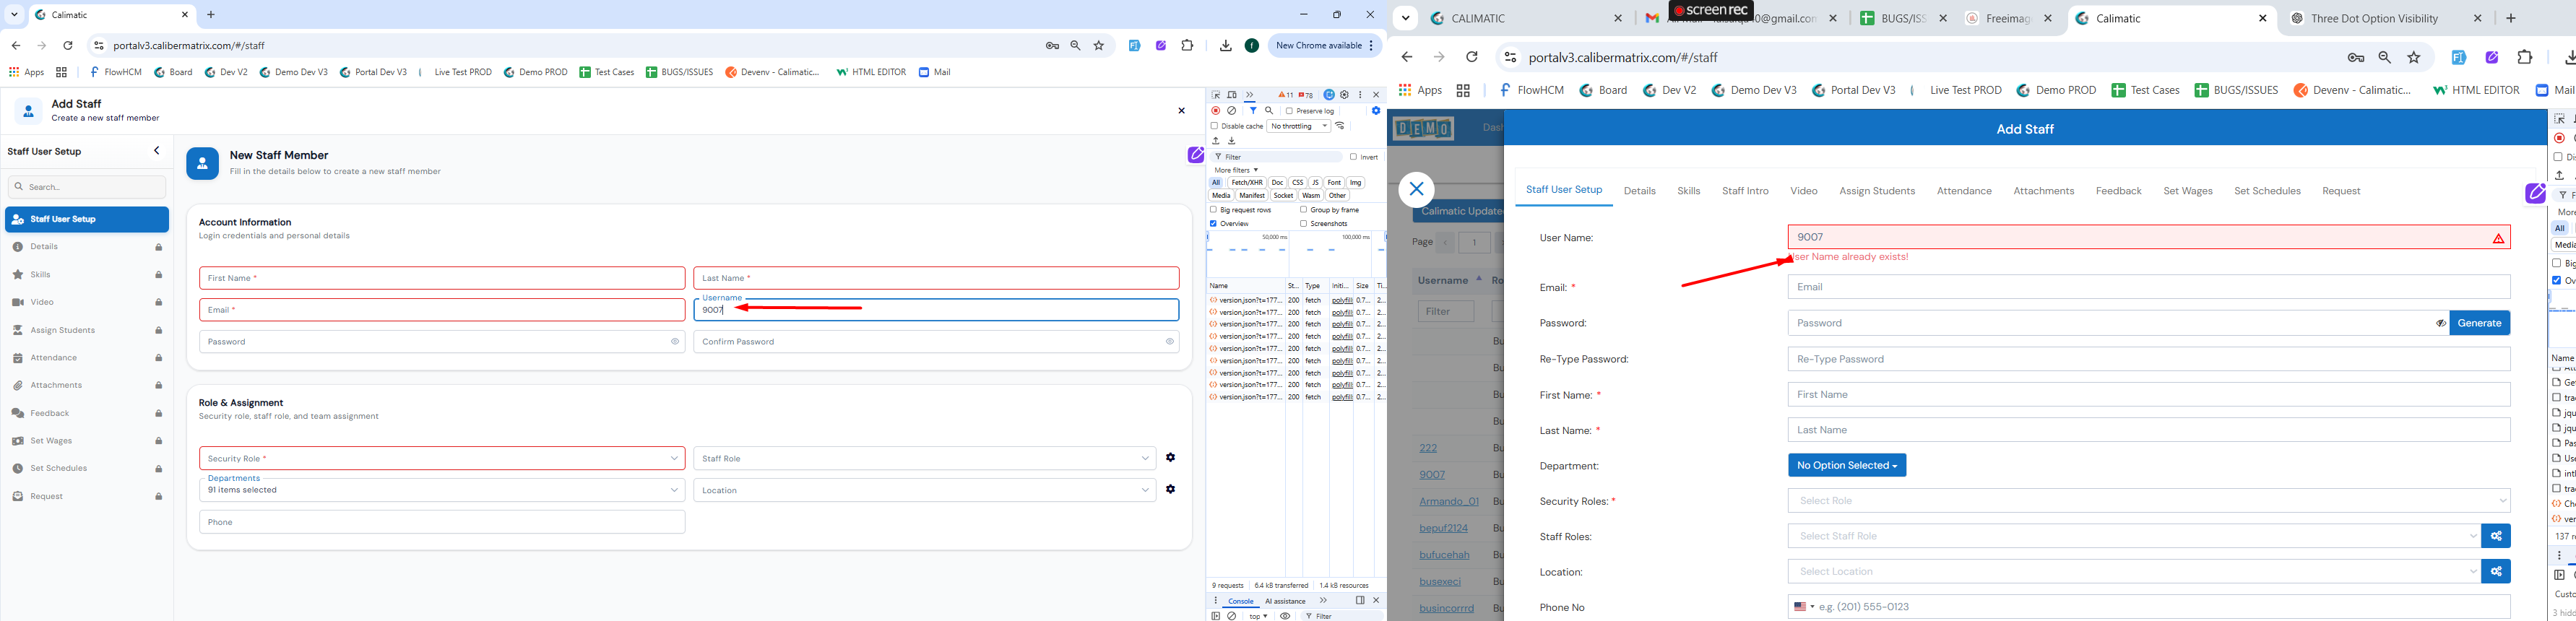Open the Staff Intro tab

coord(1745,191)
